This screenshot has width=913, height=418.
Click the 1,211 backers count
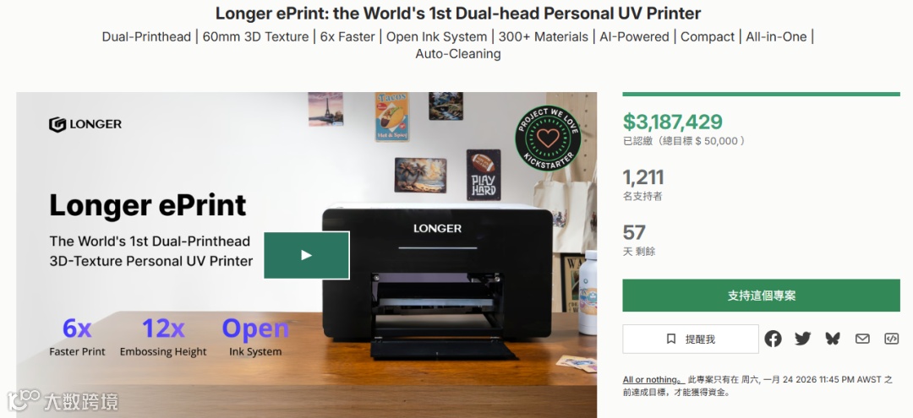642,177
